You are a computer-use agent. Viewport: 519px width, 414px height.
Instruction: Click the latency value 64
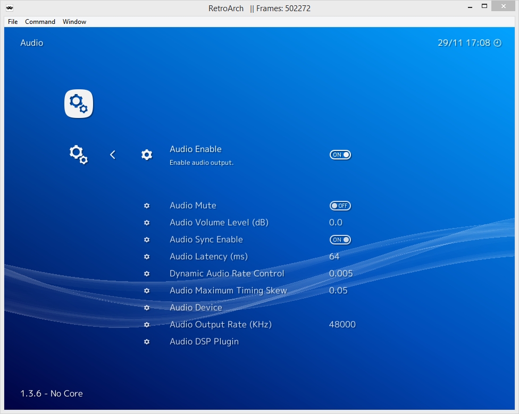point(334,257)
